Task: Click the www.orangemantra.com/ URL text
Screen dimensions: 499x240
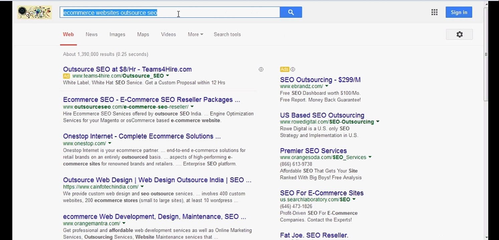Action: tap(92, 224)
